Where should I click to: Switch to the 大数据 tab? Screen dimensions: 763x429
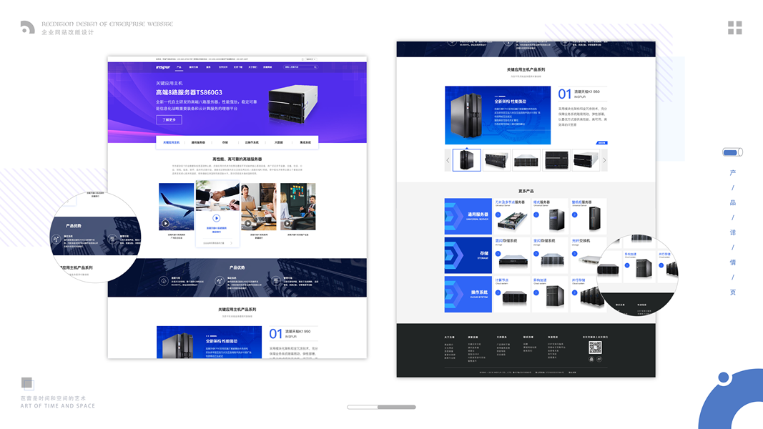tap(278, 142)
